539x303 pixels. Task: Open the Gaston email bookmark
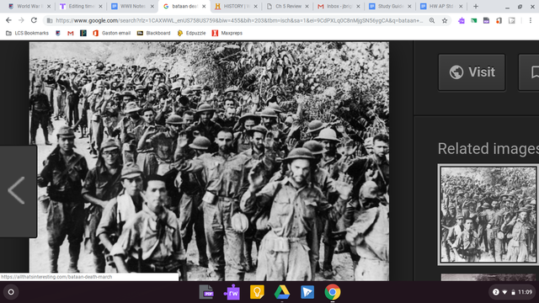(x=112, y=33)
